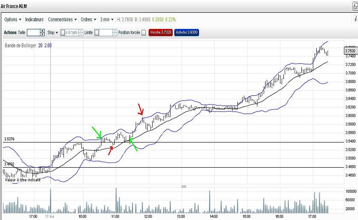This screenshot has width=358, height=220.
Task: Click the 0.2850 price change value
Action: (158, 20)
